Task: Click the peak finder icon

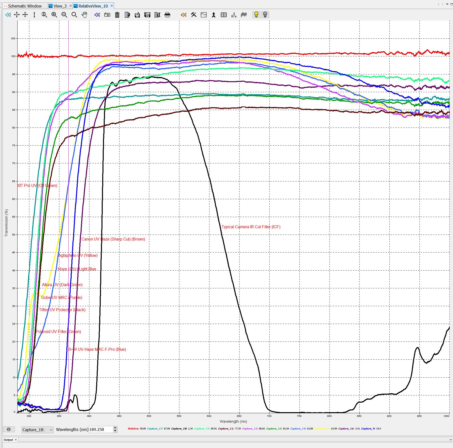Action: (234, 15)
